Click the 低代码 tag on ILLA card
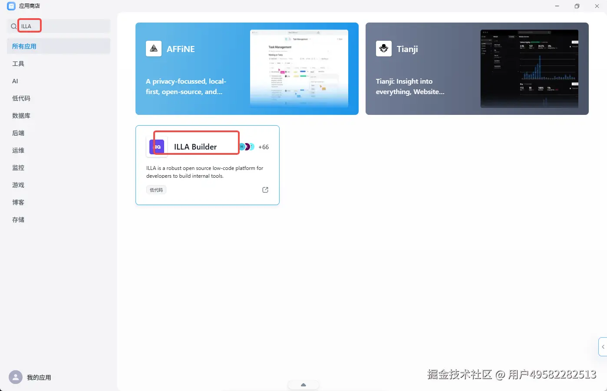 (x=156, y=190)
